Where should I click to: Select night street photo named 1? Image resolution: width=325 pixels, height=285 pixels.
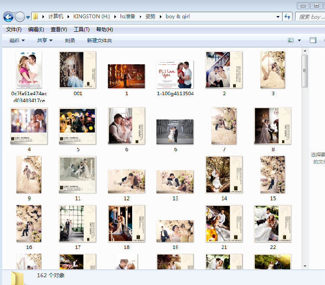coord(127,76)
